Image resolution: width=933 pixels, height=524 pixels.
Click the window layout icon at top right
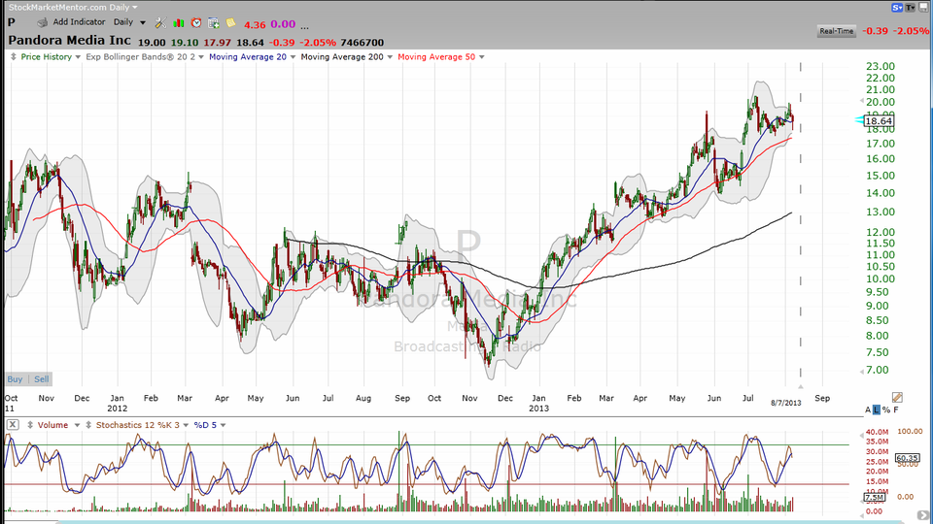pos(924,7)
